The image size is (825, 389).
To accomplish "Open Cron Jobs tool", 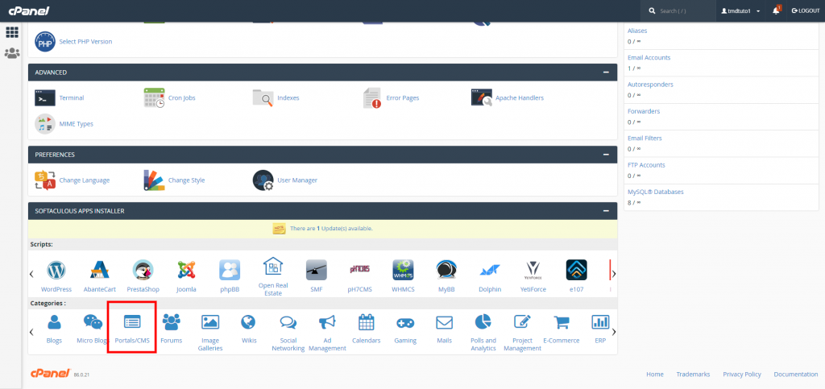I will 155,98.
